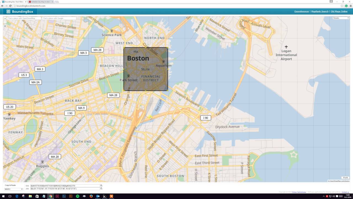Click the 255 coordinates output field
Screen dimensions: 353x199
click(x=65, y=188)
